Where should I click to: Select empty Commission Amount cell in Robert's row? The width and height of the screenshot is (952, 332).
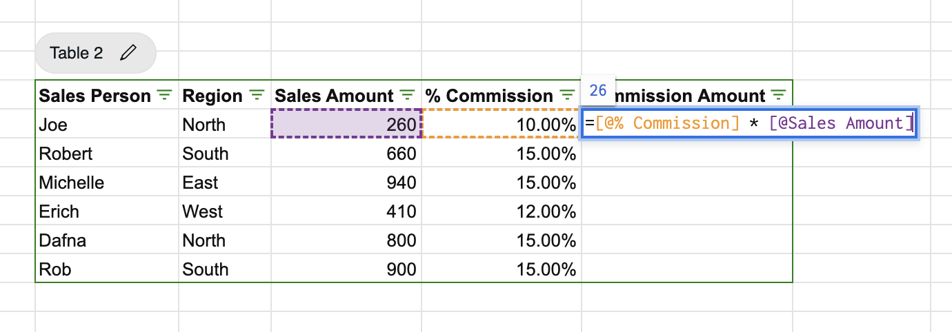click(686, 154)
